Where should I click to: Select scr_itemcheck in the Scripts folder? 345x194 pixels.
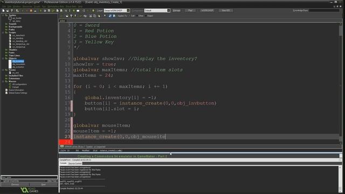coord(18,36)
